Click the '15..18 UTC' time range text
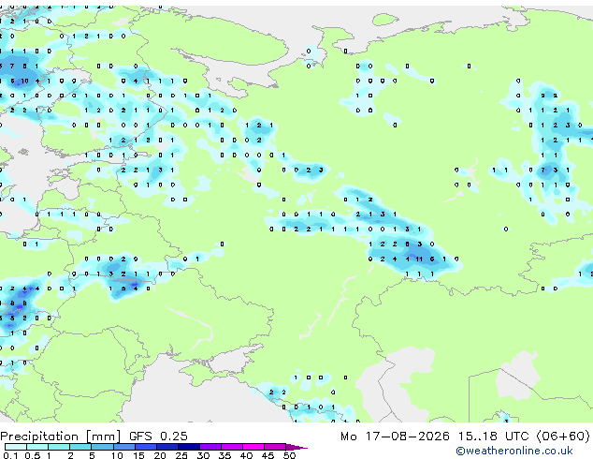 493,437
